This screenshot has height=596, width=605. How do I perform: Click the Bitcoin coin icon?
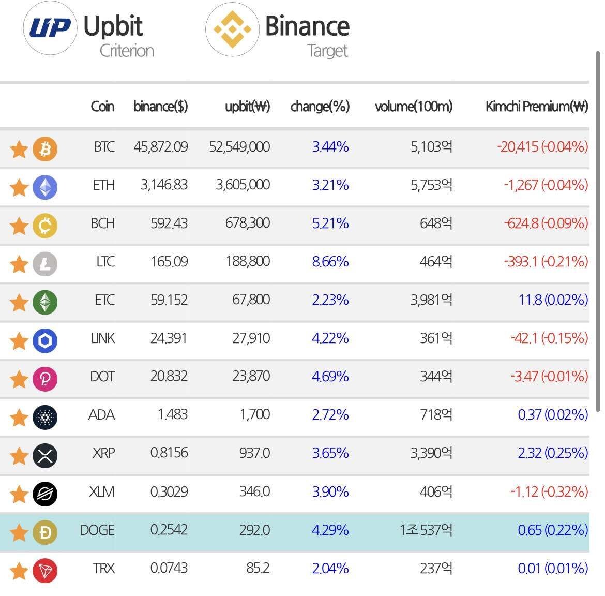tap(45, 149)
